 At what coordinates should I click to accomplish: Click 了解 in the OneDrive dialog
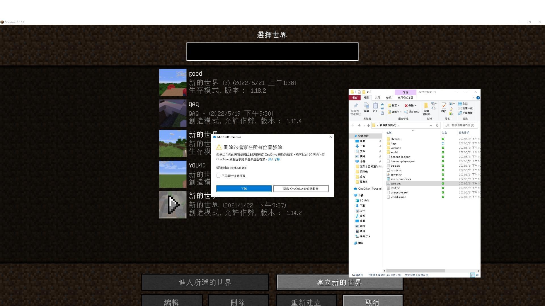coord(244,188)
